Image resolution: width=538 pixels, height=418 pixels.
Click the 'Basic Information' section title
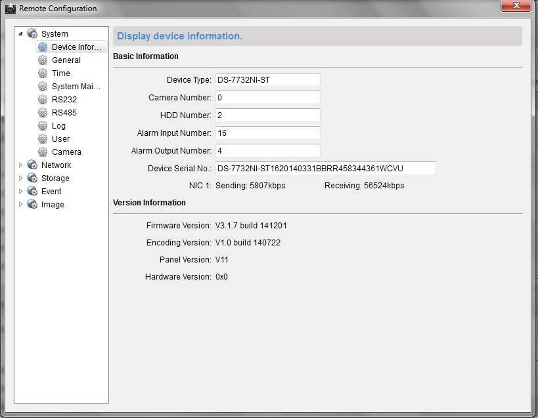146,56
